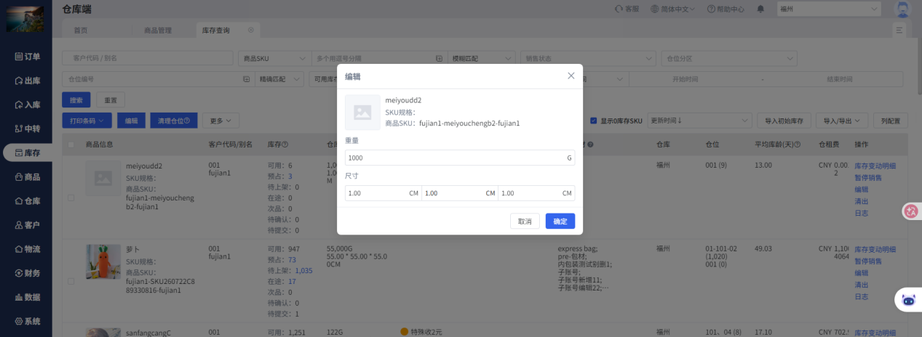Open 出库 in the sidebar
The image size is (922, 337).
27,81
